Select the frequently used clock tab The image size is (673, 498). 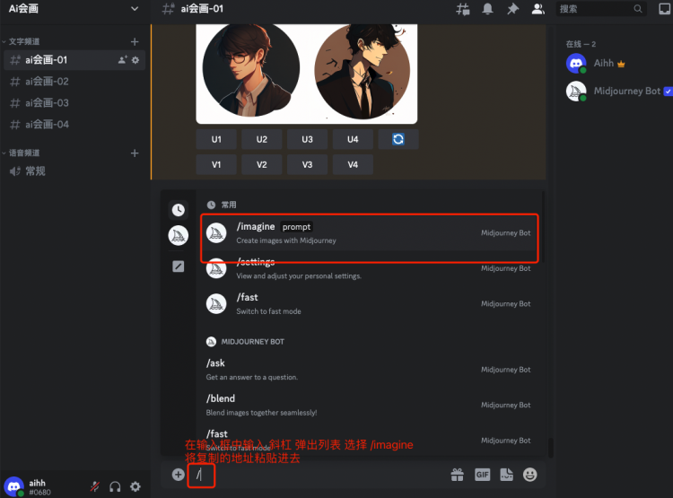pyautogui.click(x=179, y=210)
